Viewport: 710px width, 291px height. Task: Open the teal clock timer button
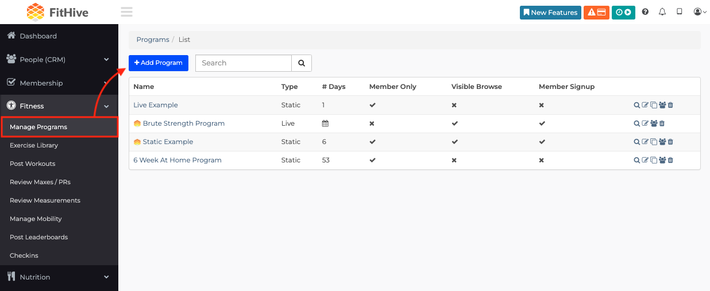tap(623, 13)
